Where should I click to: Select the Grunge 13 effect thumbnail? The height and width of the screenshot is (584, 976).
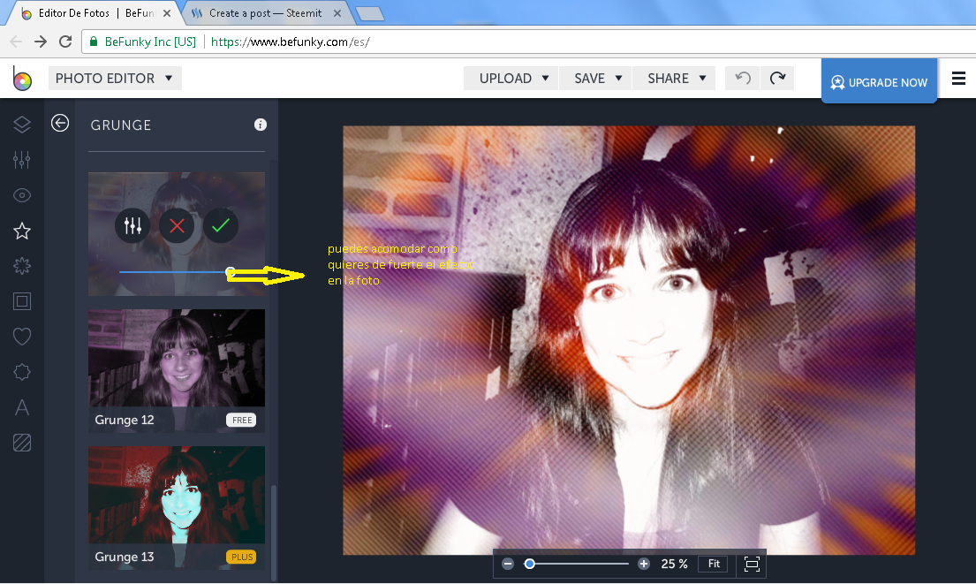click(177, 507)
